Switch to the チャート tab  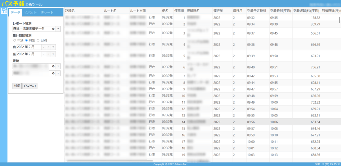[x=47, y=12]
